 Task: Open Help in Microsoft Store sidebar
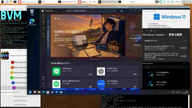[x=43, y=84]
